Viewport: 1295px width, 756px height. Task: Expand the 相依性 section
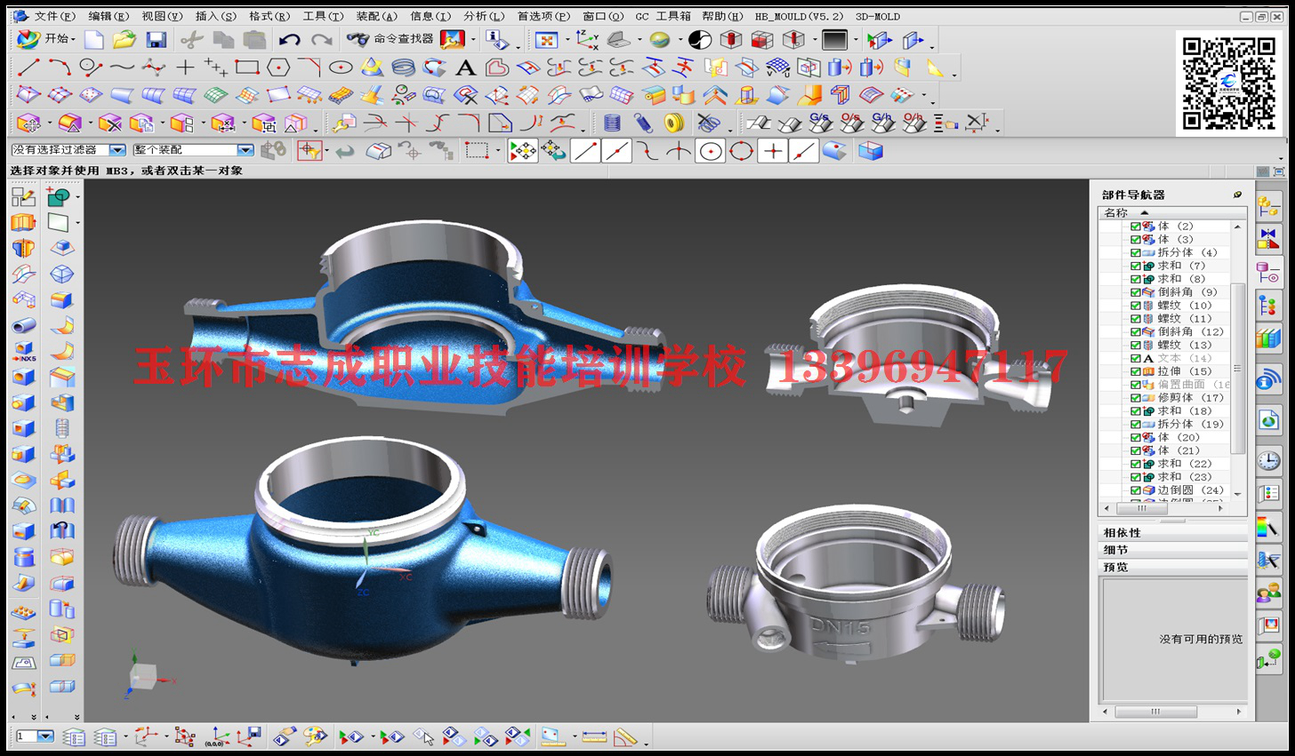(x=1172, y=532)
